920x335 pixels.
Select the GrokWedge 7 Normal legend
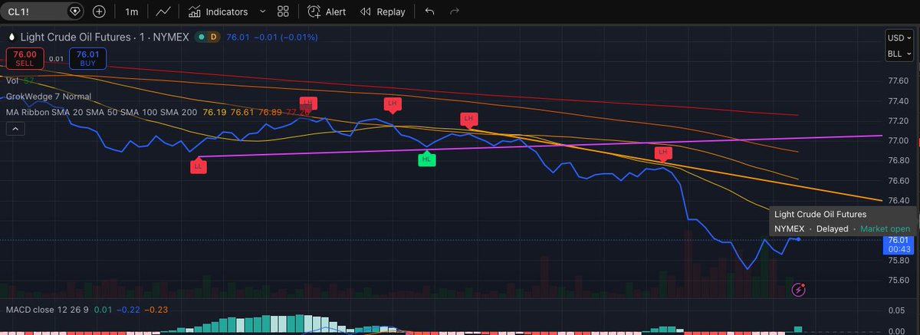click(x=48, y=97)
